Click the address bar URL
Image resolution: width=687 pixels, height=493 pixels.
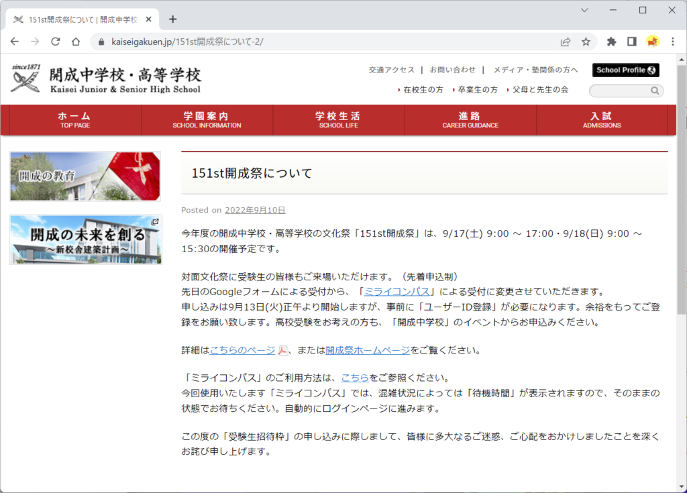tap(187, 42)
